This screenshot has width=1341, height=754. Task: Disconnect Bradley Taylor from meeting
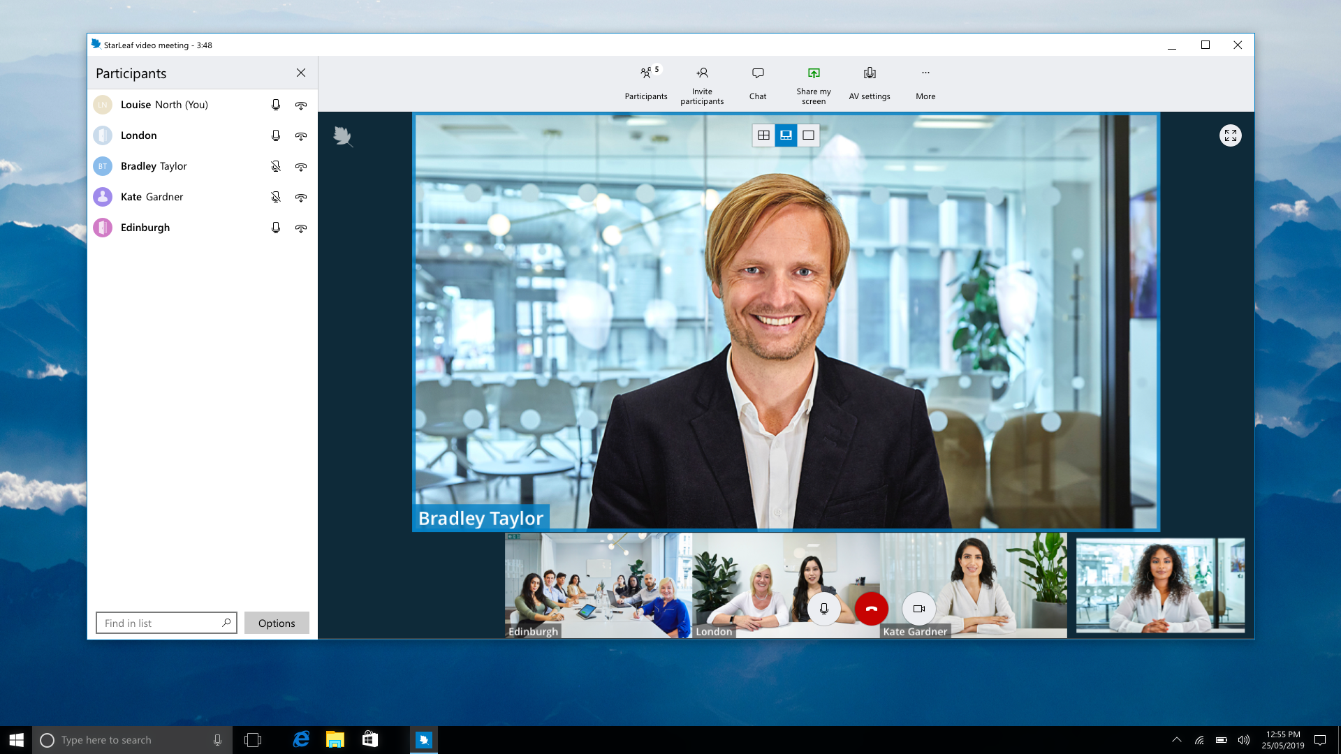[301, 167]
